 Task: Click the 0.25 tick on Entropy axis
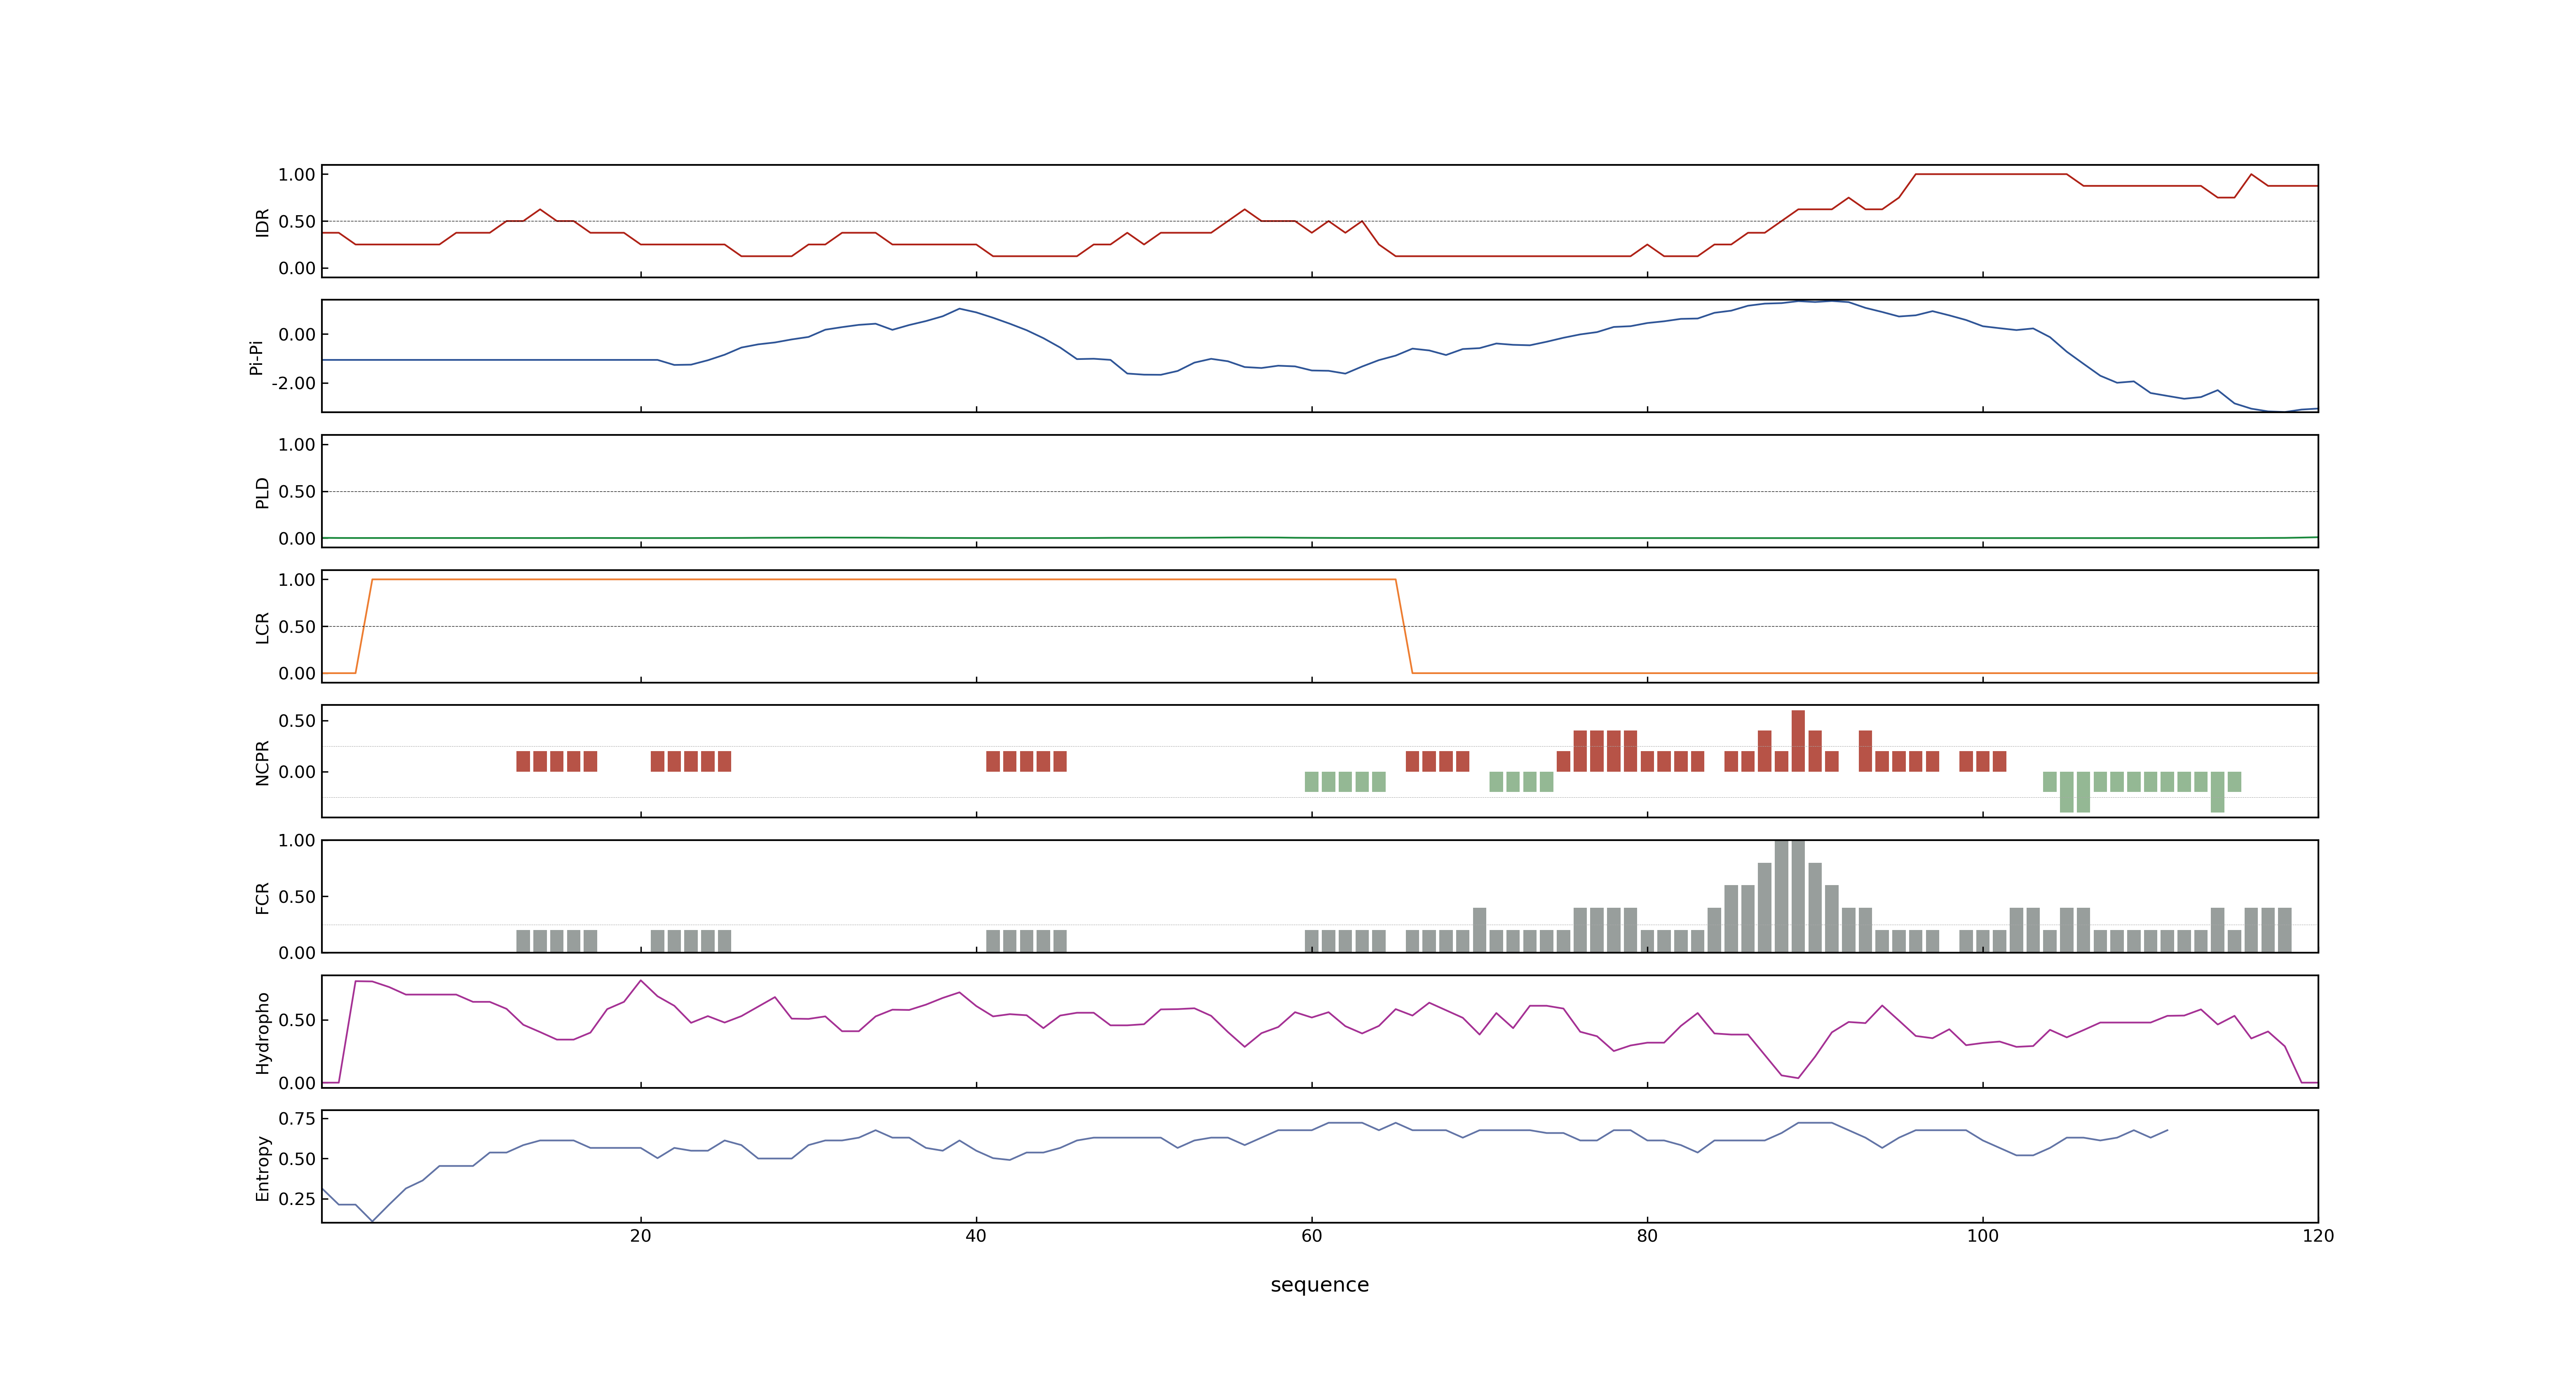[x=297, y=1199]
